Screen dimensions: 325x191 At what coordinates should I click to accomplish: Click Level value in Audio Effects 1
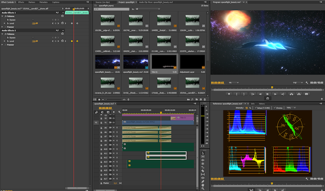[x=35, y=24]
